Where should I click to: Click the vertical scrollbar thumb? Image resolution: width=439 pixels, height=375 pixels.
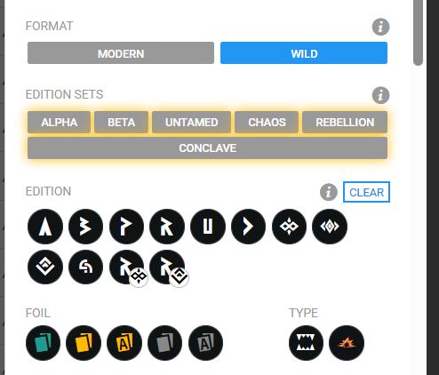point(418,33)
